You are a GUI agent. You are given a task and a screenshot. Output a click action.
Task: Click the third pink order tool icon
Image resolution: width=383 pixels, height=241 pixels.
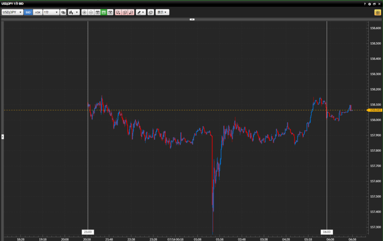pyautogui.click(x=131, y=12)
